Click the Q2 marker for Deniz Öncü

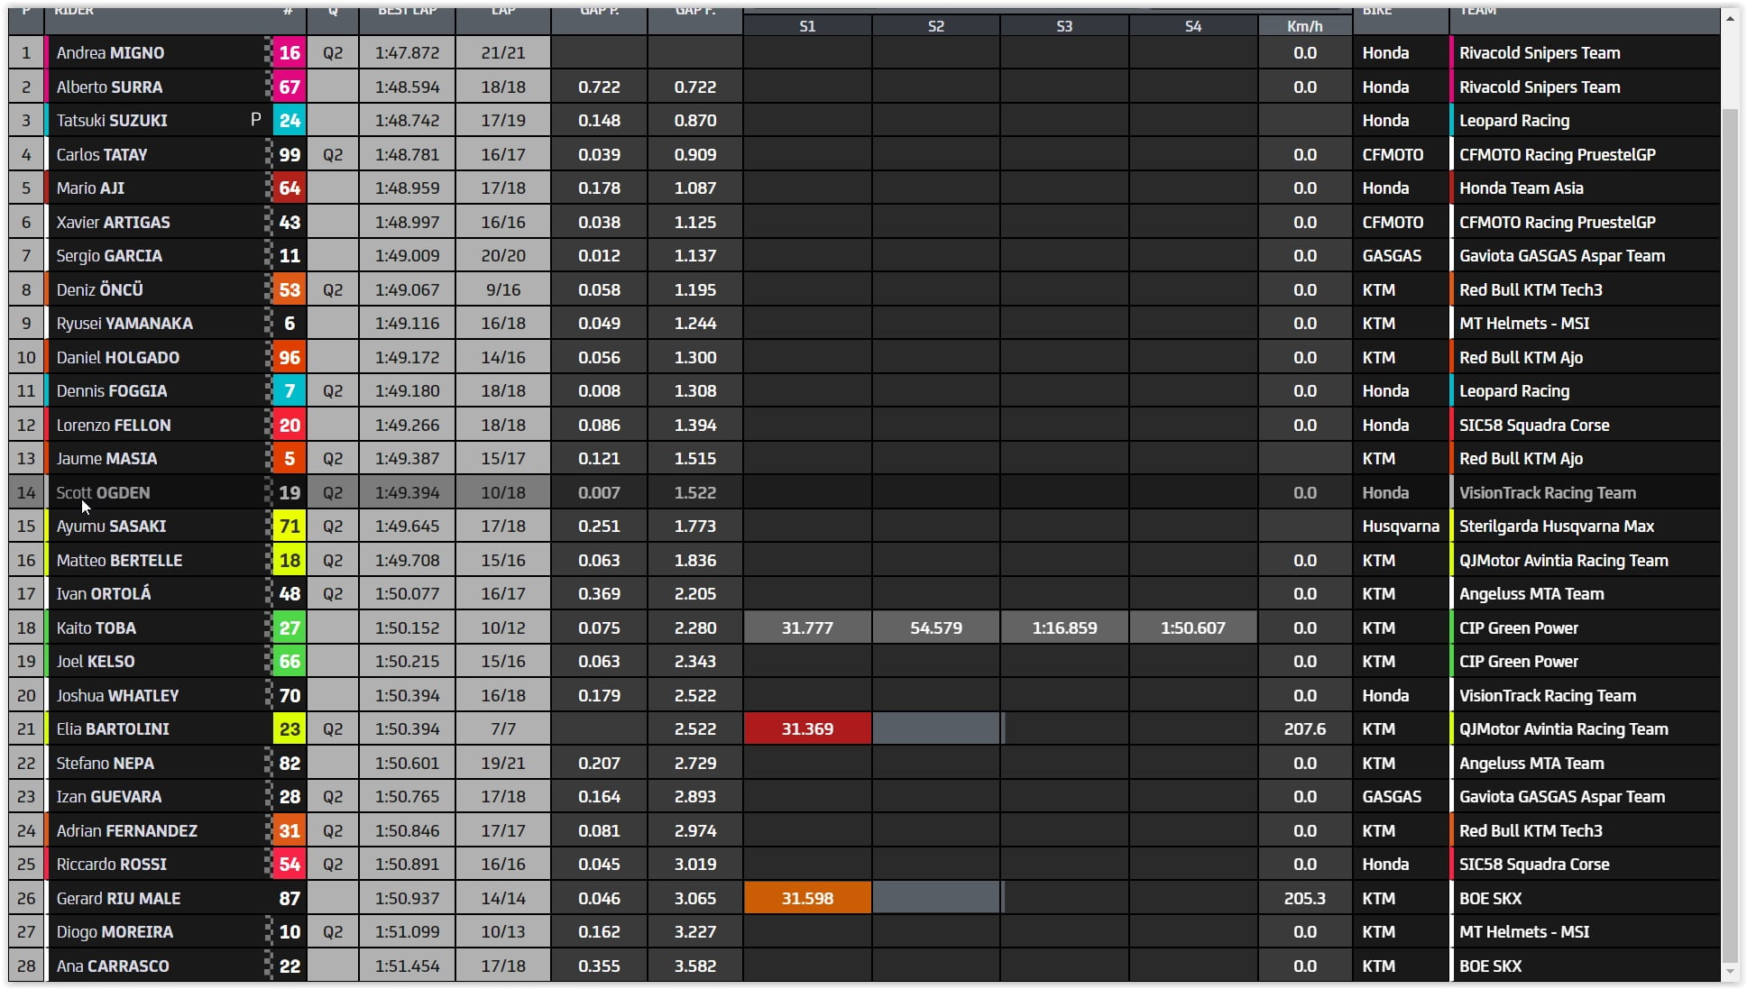click(x=333, y=290)
